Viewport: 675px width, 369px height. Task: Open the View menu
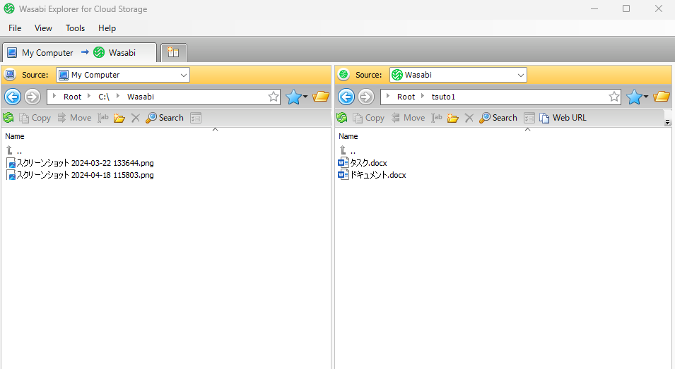[x=43, y=28]
